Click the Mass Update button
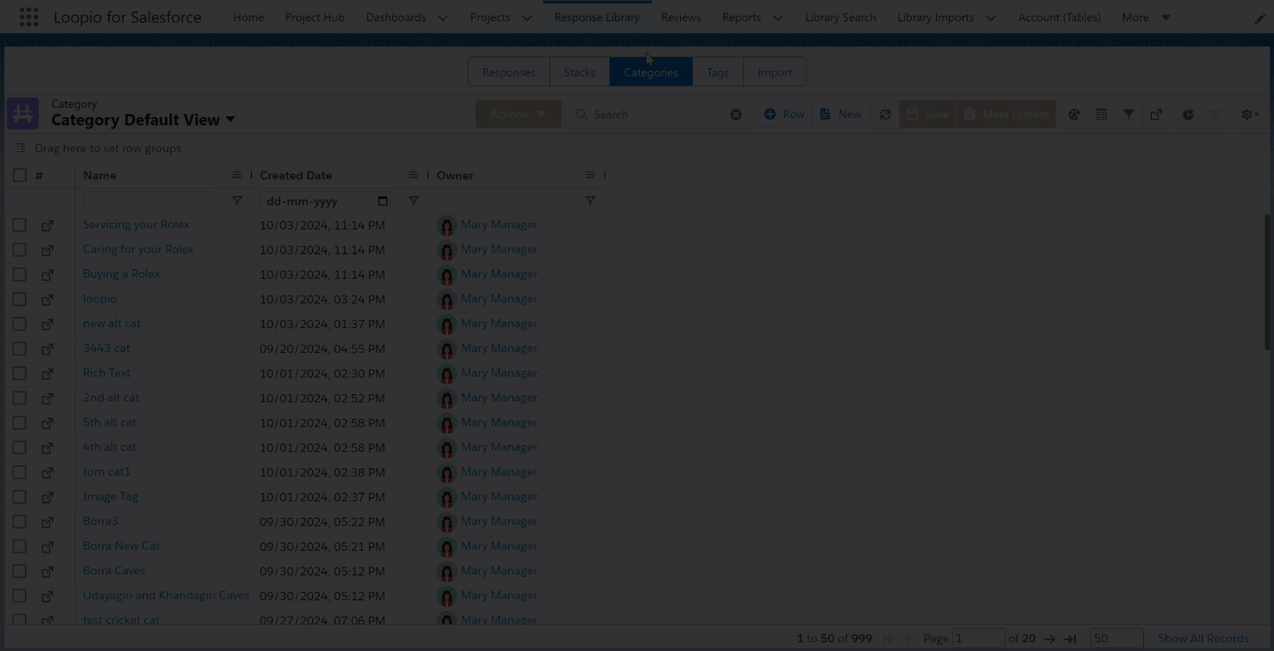The image size is (1274, 651). (1007, 114)
